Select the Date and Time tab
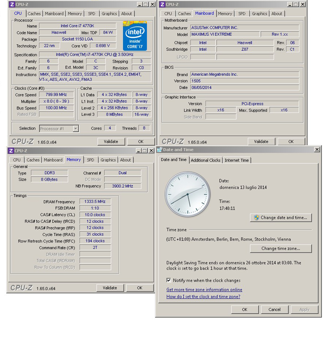Image resolution: width=334 pixels, height=340 pixels. click(174, 160)
